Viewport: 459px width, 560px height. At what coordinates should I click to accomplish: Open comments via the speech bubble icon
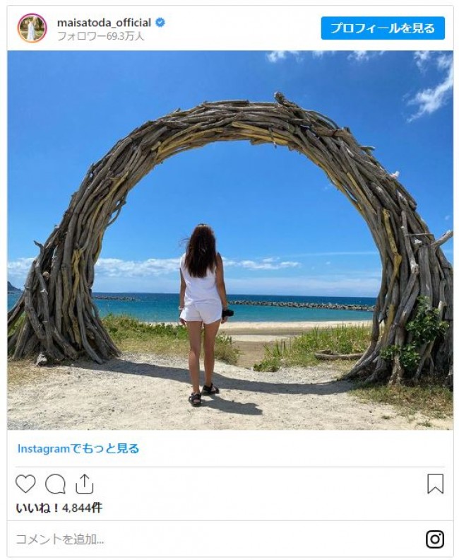coord(55,484)
